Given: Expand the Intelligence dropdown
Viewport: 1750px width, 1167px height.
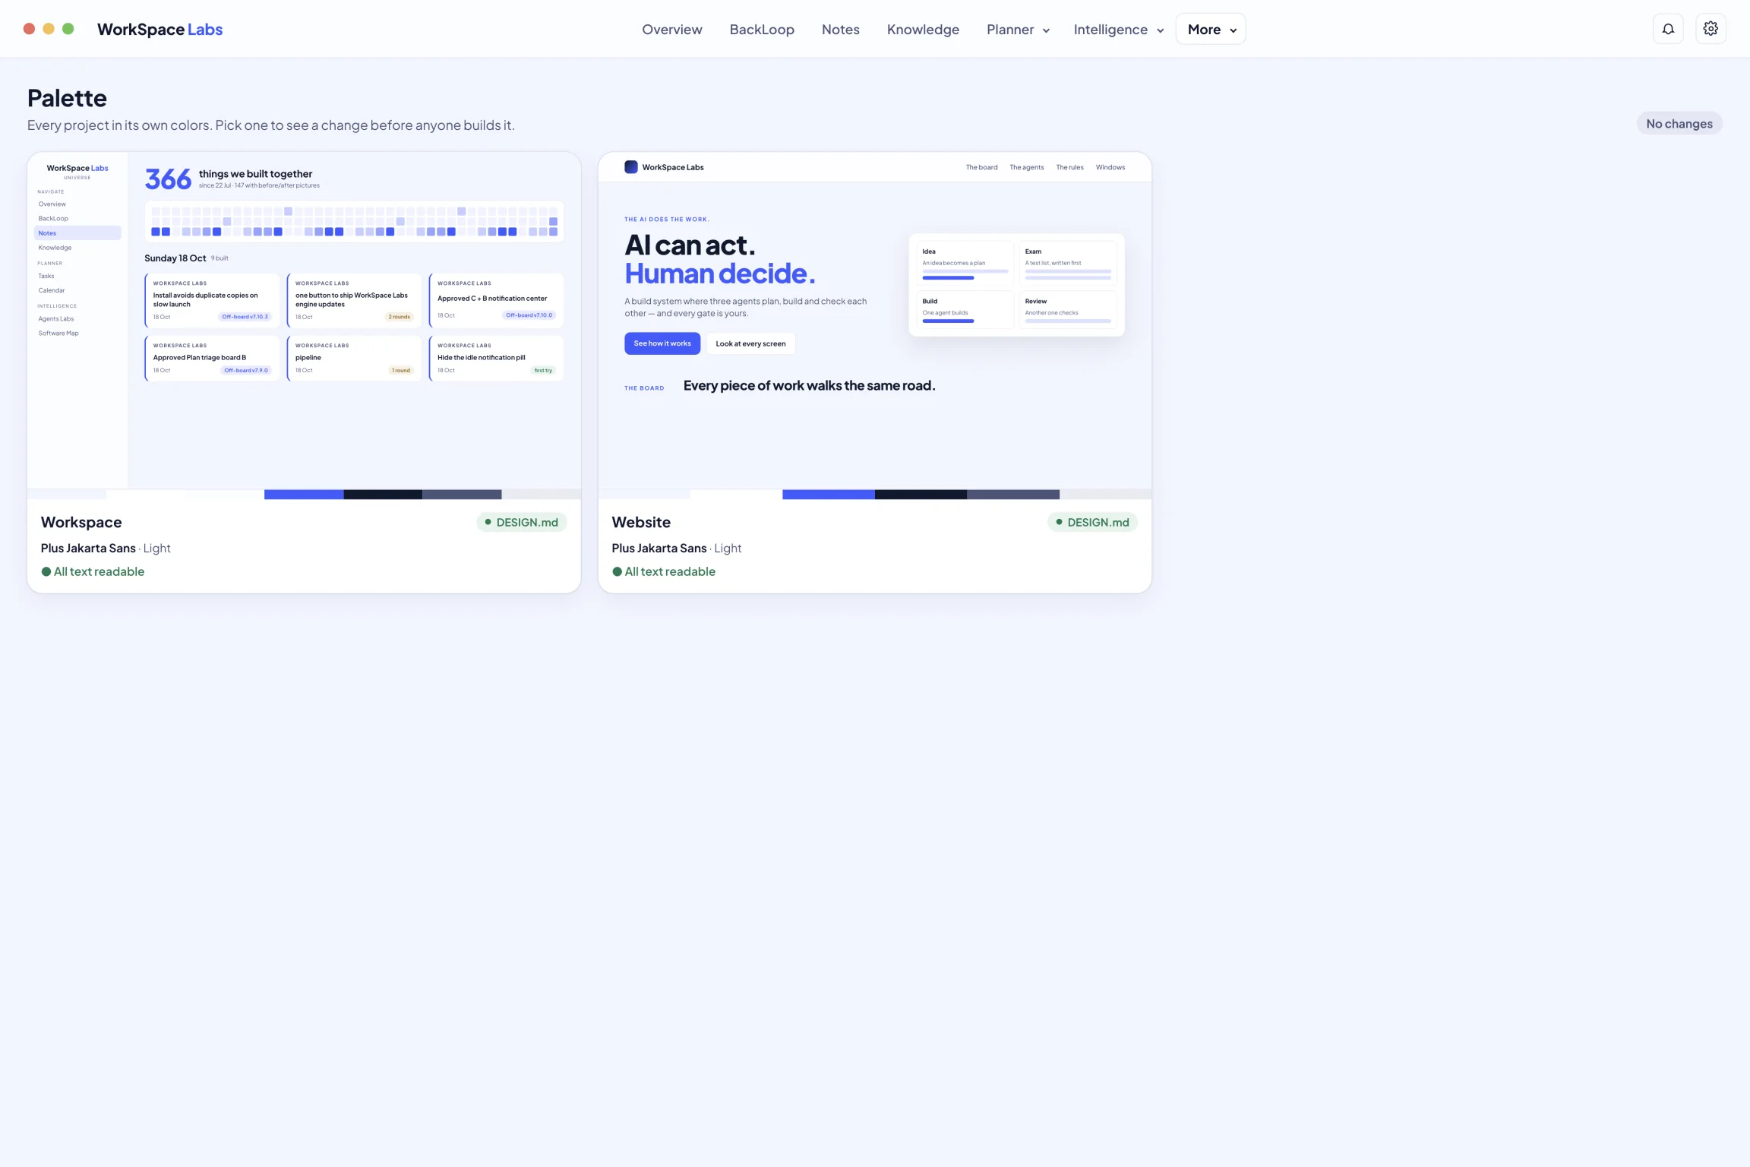Looking at the screenshot, I should click(1118, 29).
